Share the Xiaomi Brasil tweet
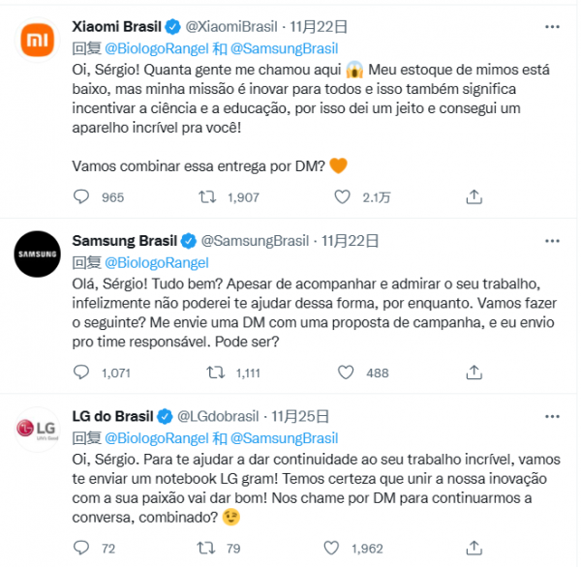 (474, 197)
